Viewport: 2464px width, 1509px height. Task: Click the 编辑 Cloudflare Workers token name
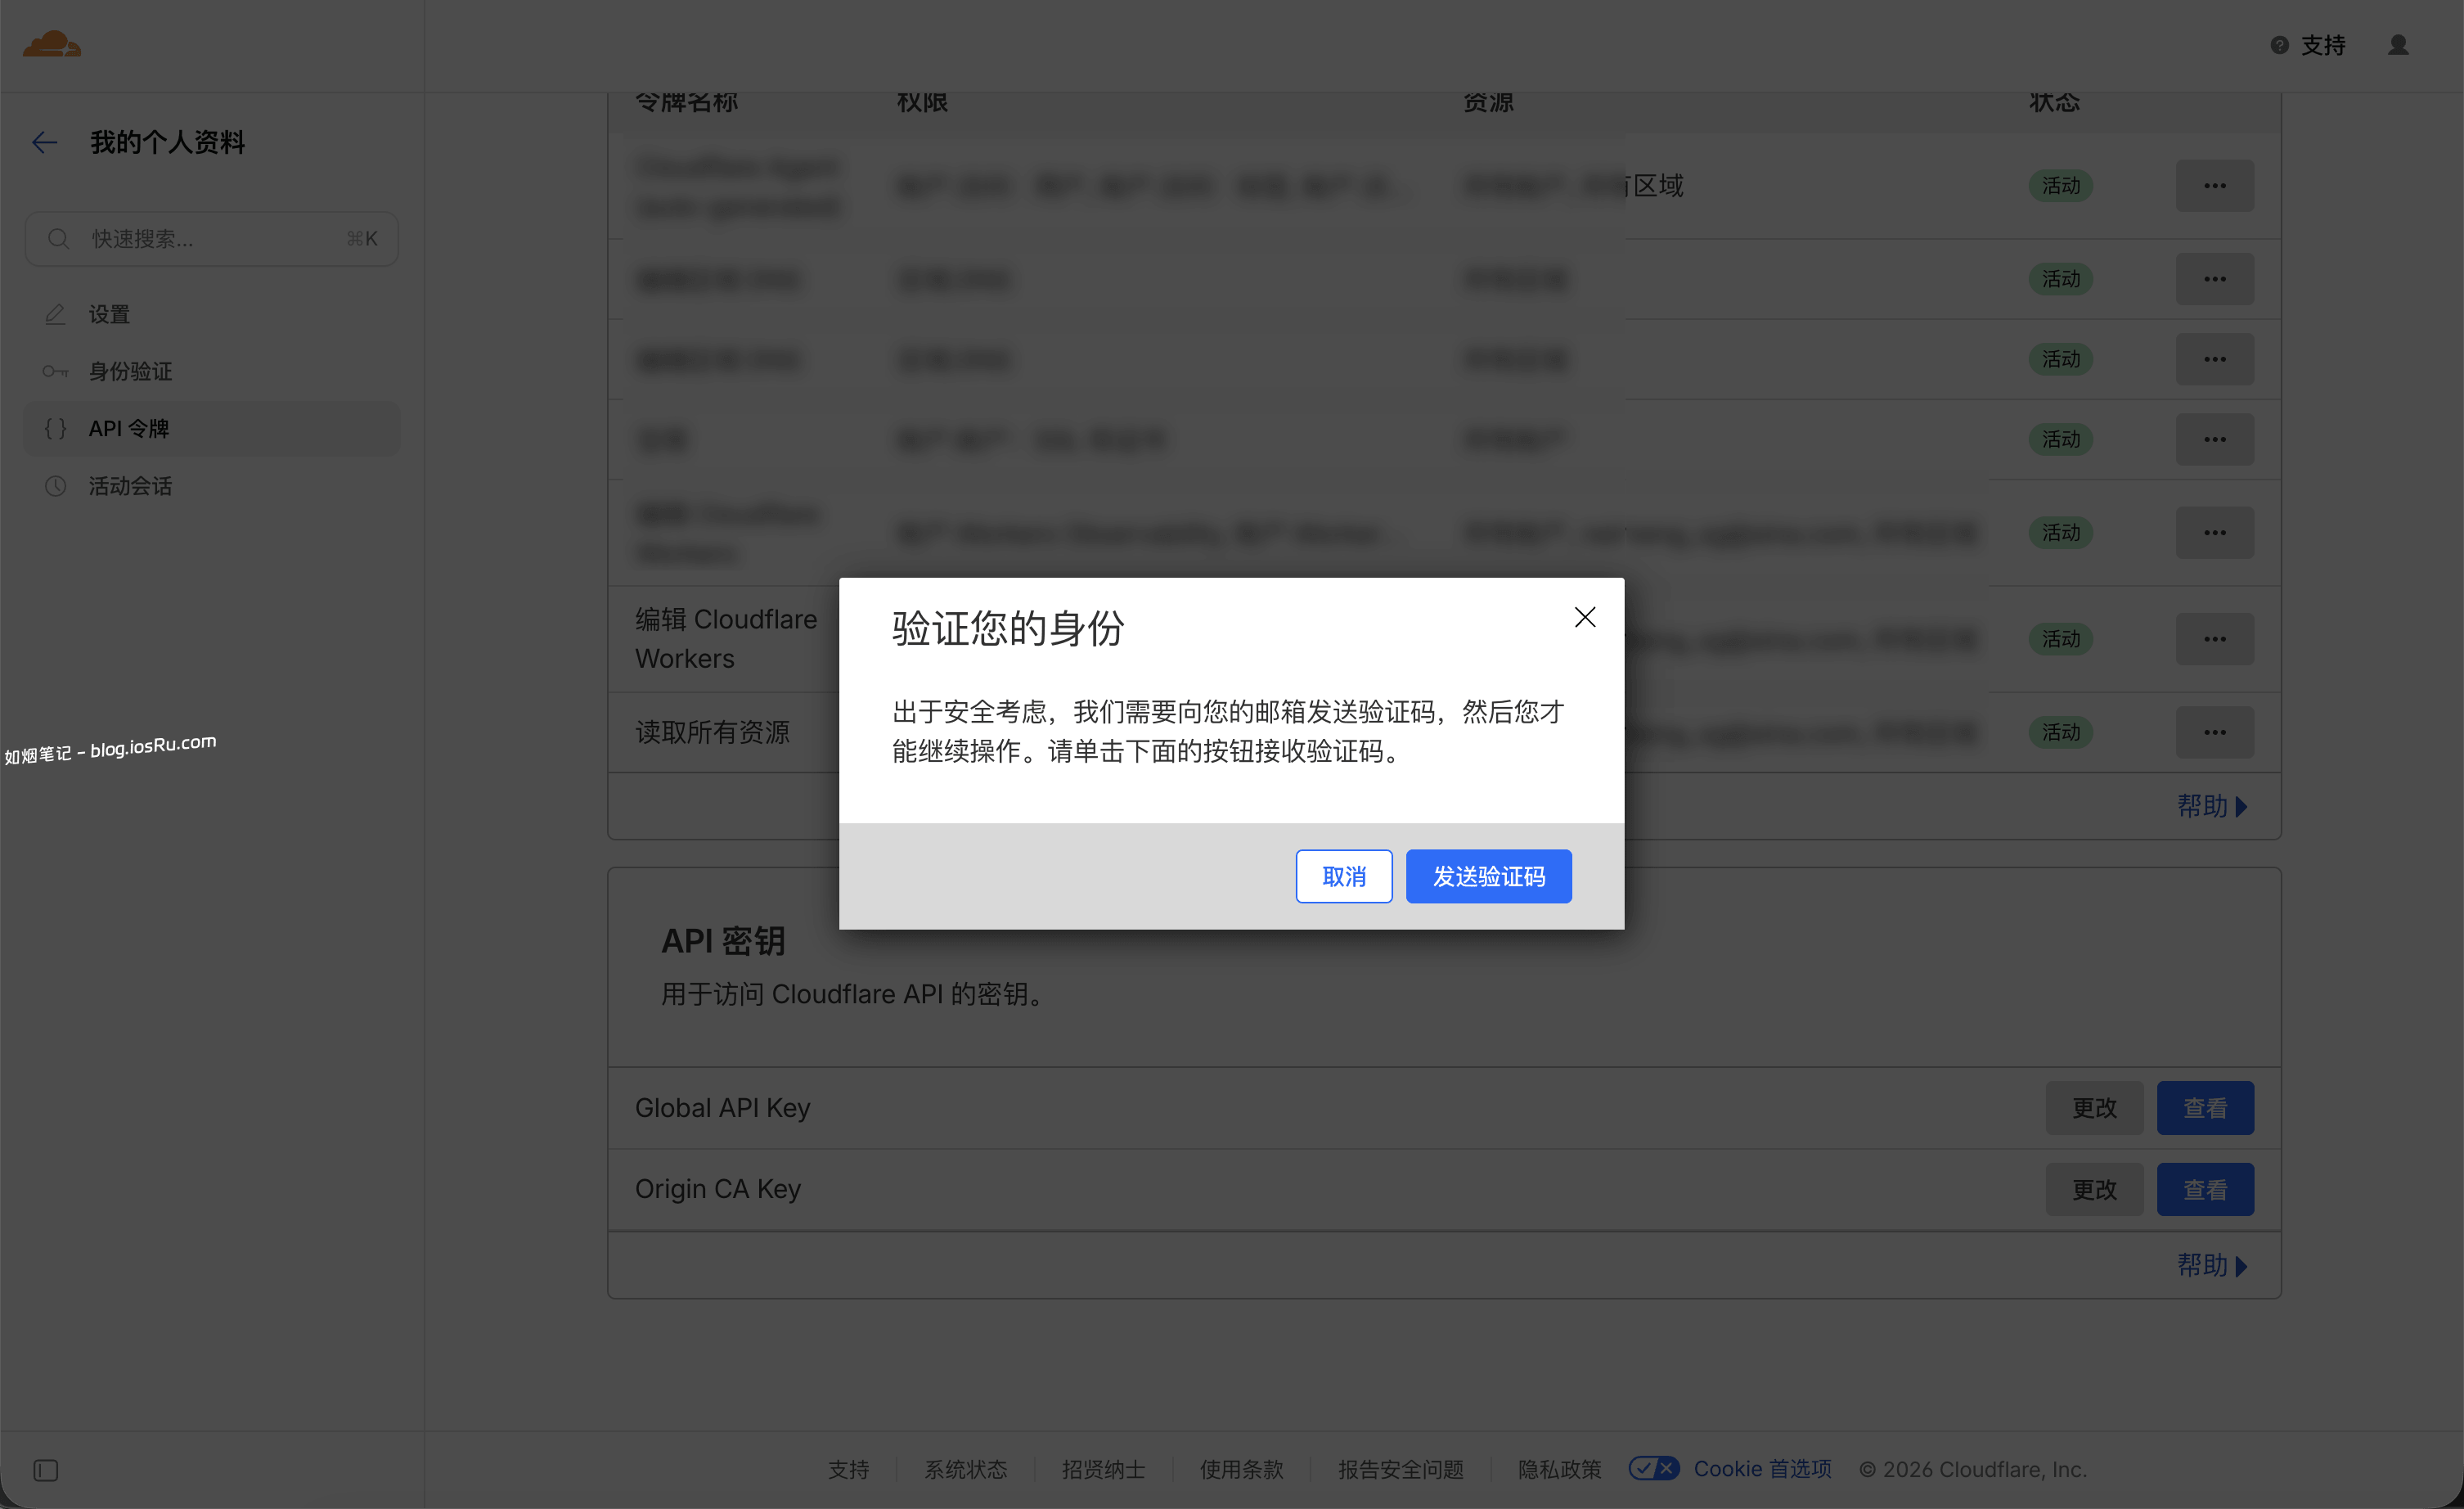[726, 639]
